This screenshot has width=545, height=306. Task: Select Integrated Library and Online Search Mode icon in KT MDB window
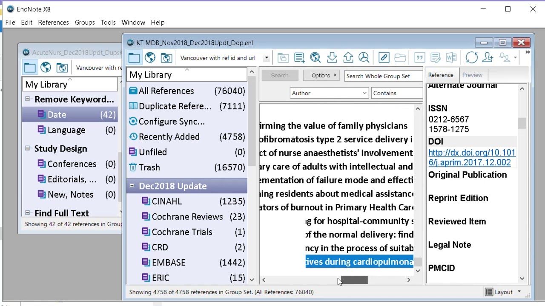166,58
